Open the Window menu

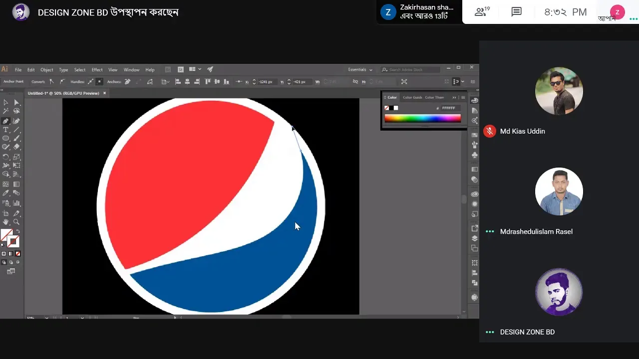pyautogui.click(x=131, y=70)
